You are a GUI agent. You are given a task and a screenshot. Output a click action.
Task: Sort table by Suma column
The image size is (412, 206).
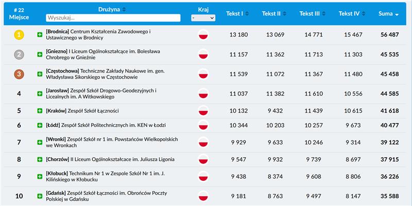389,13
